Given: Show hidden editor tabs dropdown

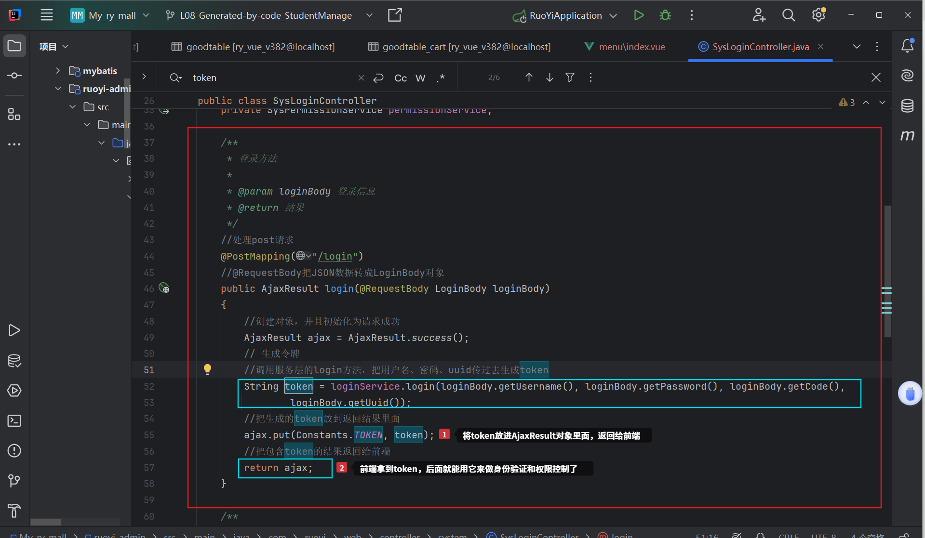Looking at the screenshot, I should 857,47.
